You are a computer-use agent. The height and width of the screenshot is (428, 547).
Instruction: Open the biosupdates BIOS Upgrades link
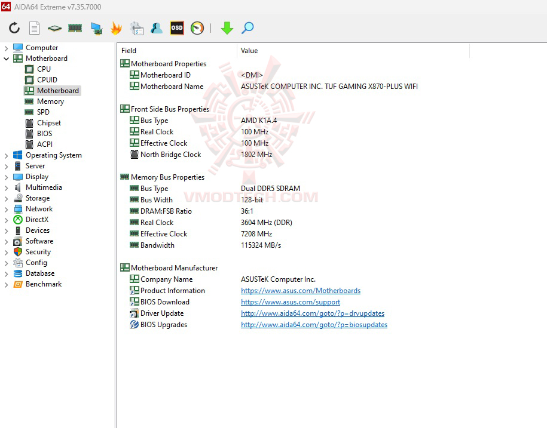point(314,325)
